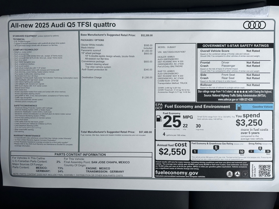Click the Government 5-Star Safety Ratings header
Screen dimensions: 279x209
235,46
